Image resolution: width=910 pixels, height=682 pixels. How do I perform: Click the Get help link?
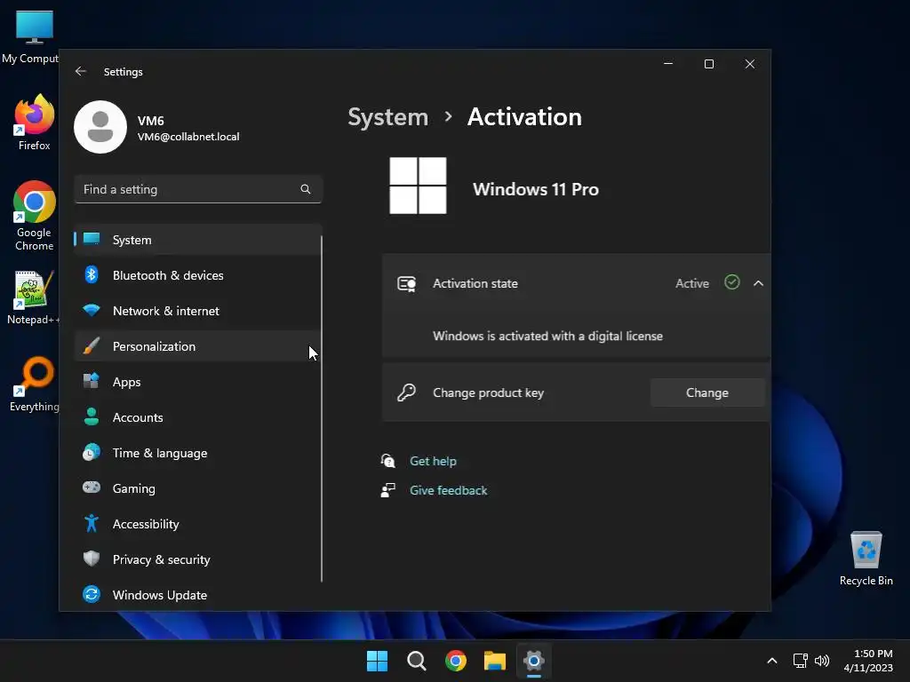point(433,461)
